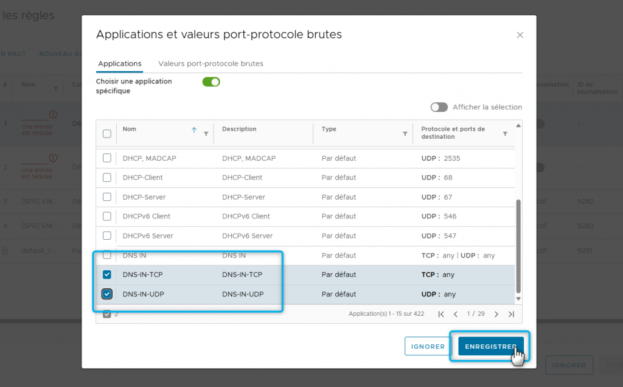Viewport: 623px width, 387px height.
Task: Jump to the last page of applications
Action: [511, 314]
